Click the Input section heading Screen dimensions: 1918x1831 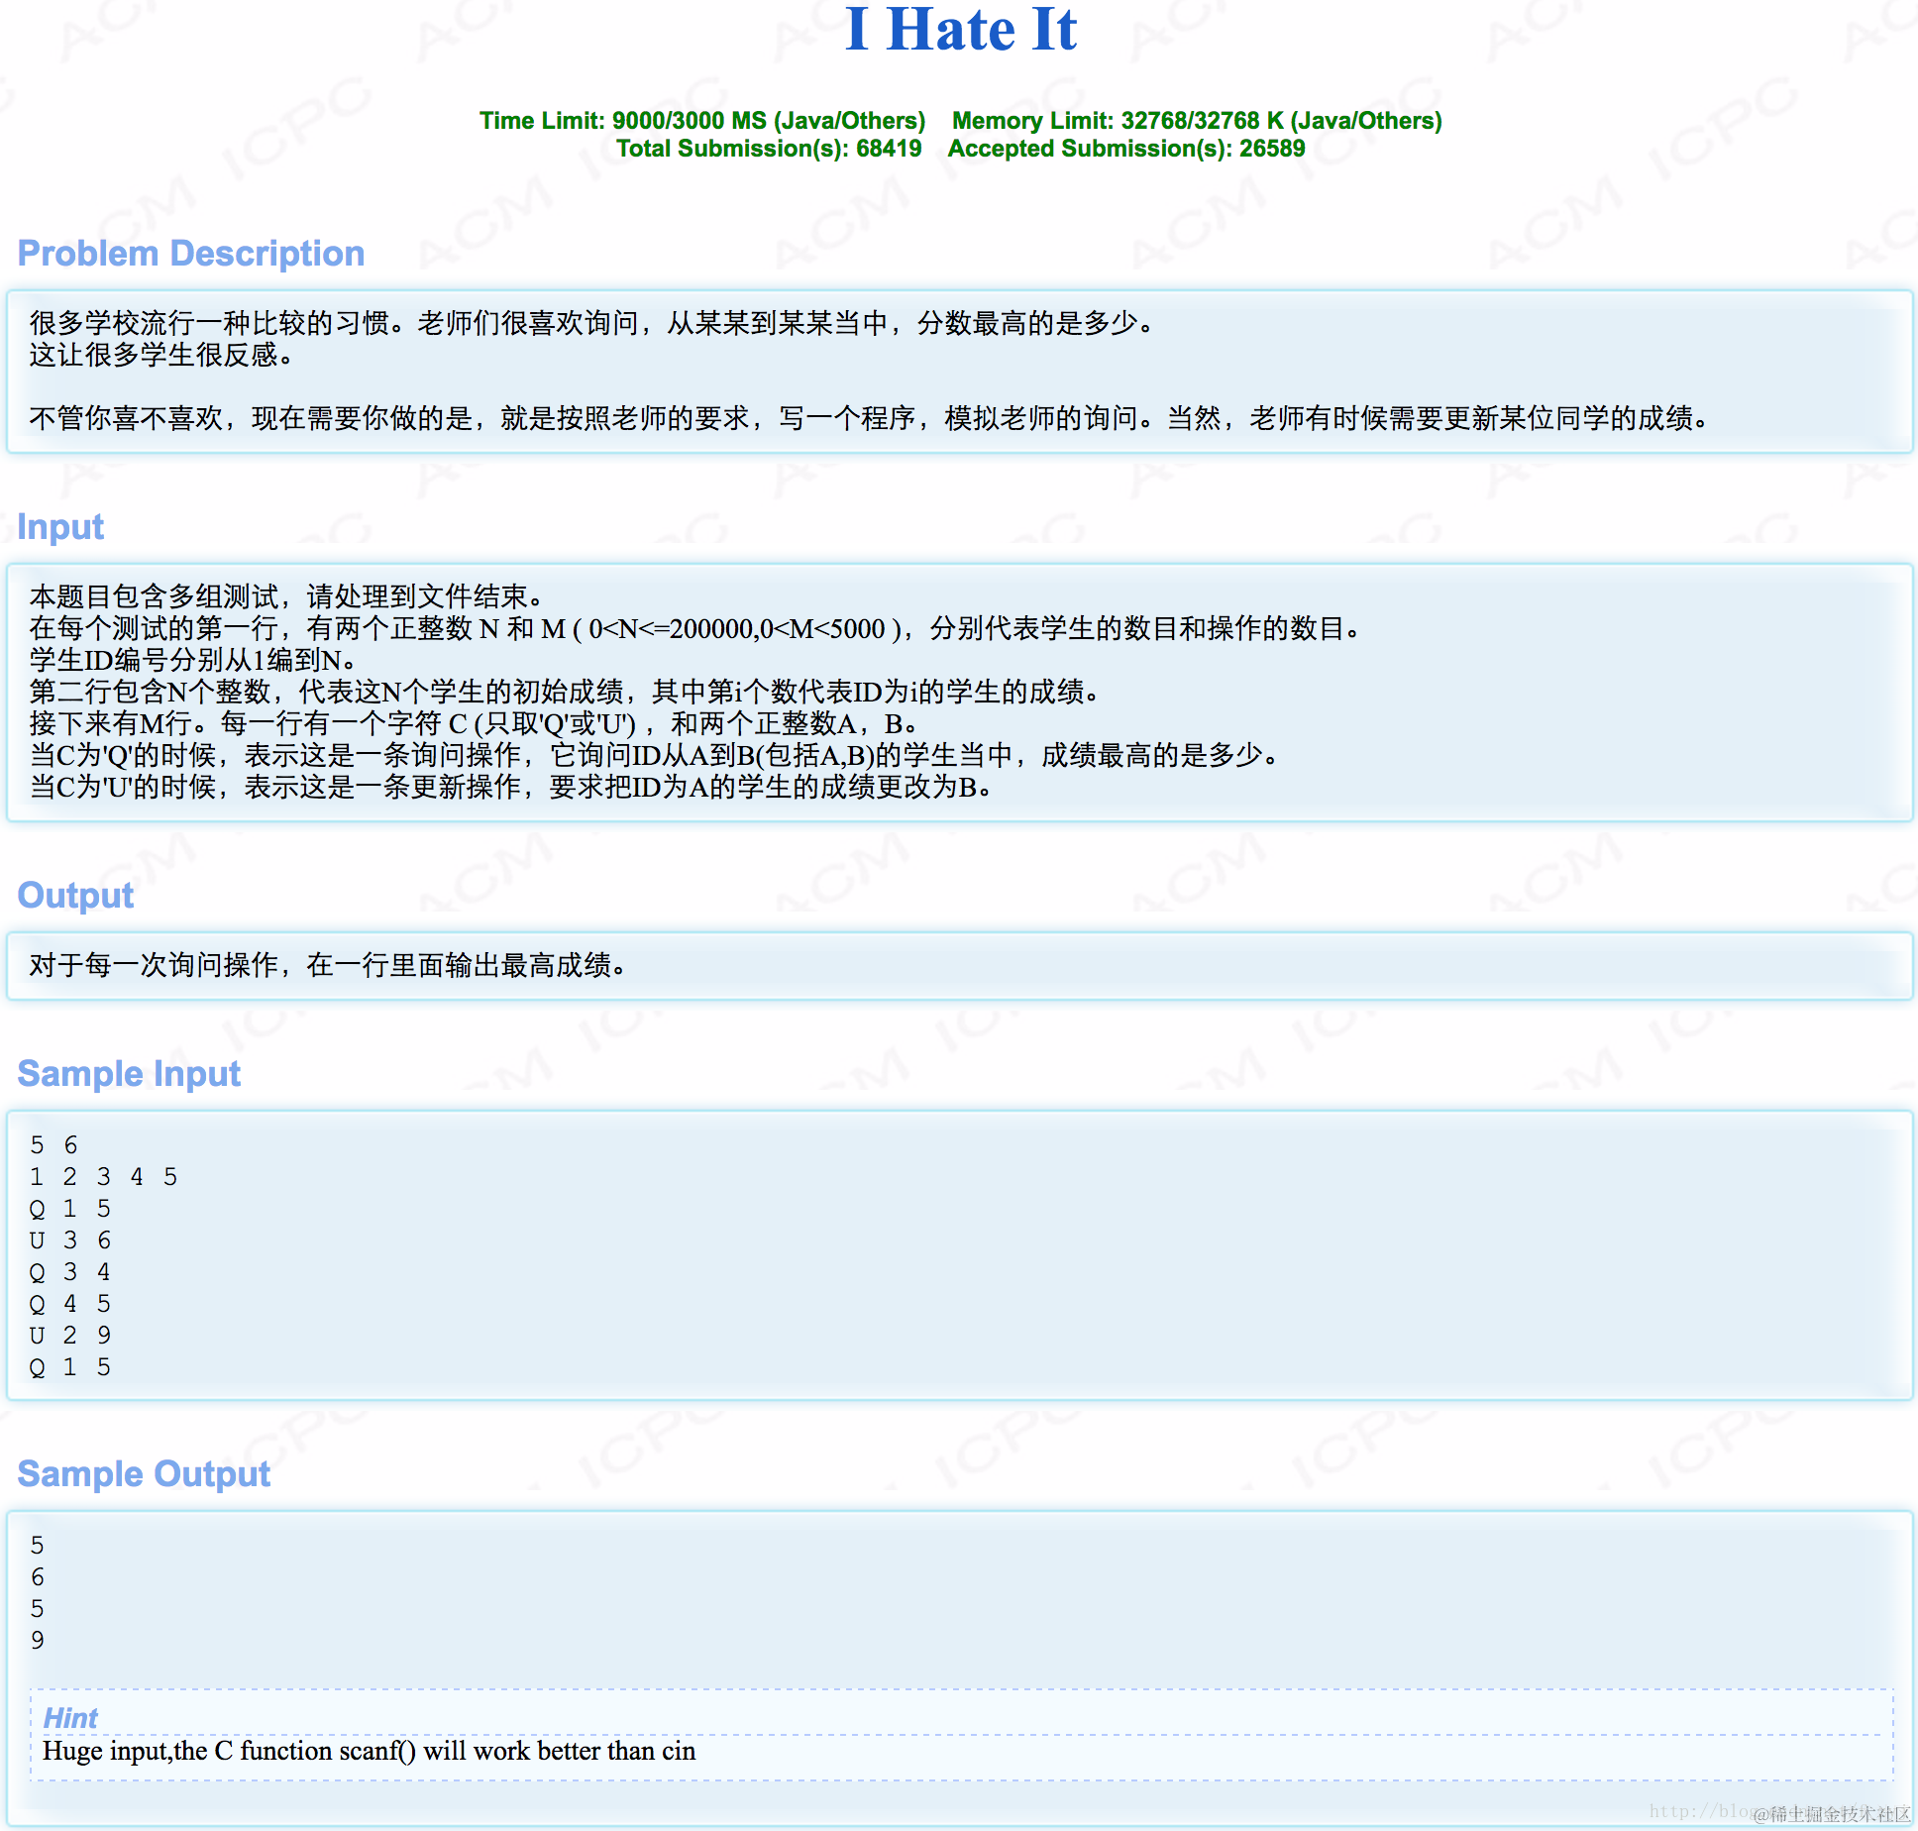(60, 527)
